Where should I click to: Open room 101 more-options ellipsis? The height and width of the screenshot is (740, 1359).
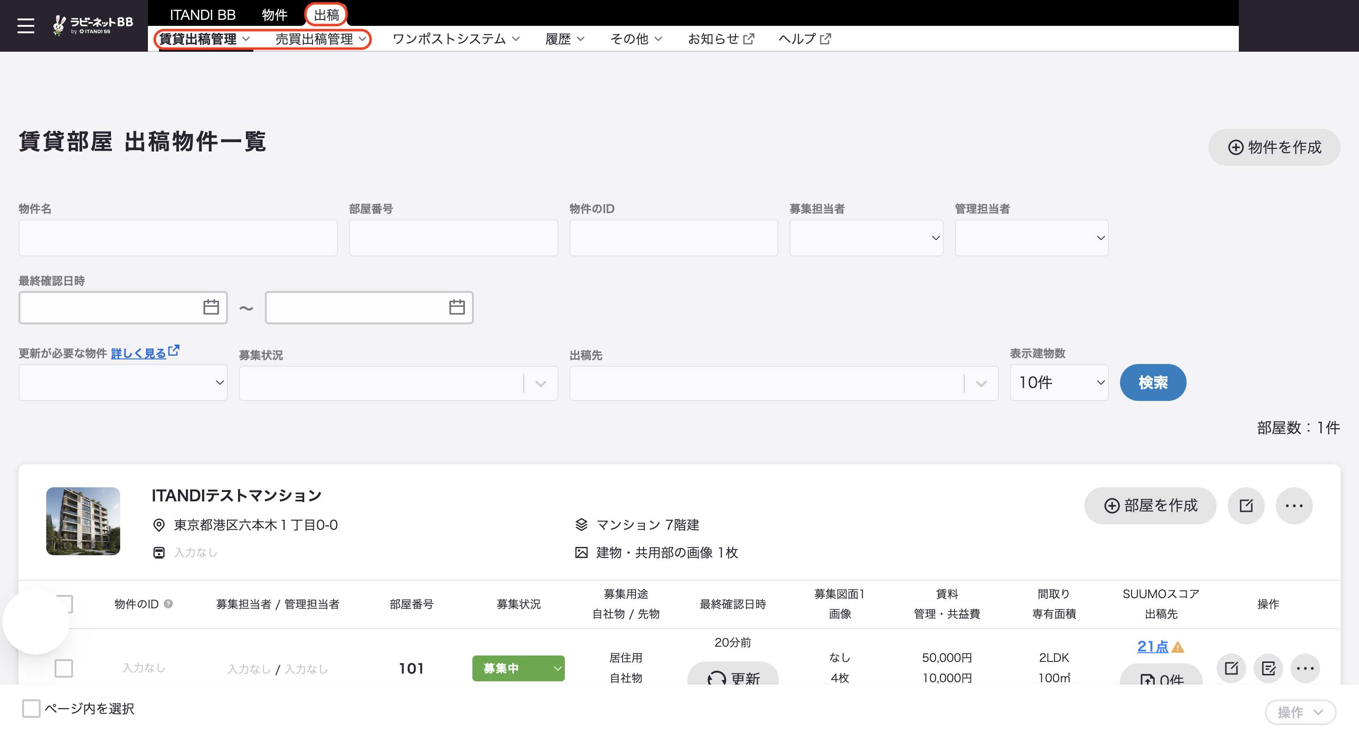(x=1305, y=668)
